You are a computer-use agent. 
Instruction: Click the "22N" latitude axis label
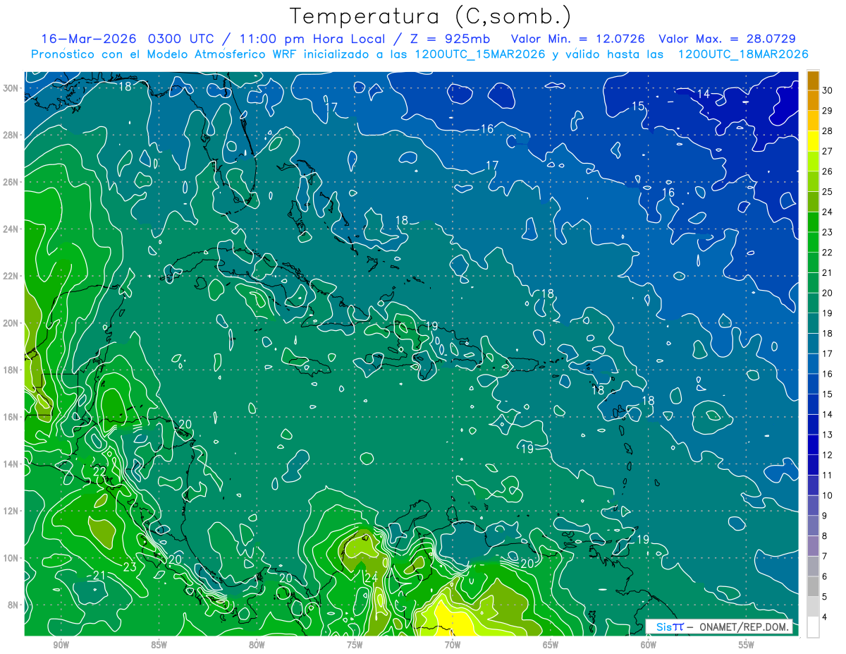click(11, 276)
